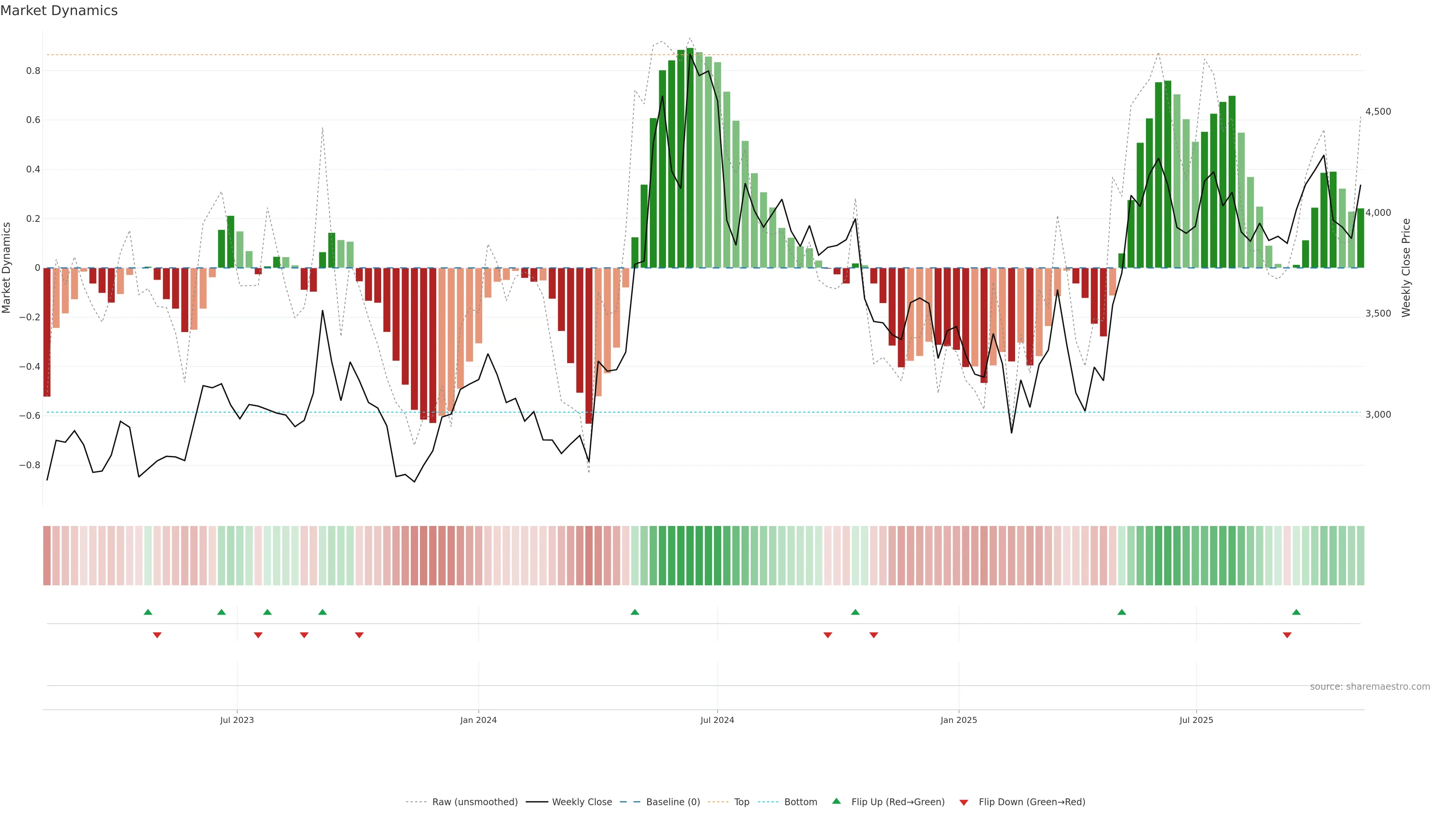This screenshot has width=1449, height=815.
Task: Click the first green flip-up marker
Action: [148, 612]
